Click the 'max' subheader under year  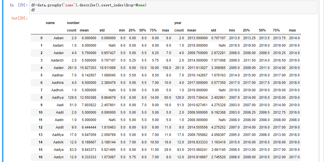[x=292, y=30]
